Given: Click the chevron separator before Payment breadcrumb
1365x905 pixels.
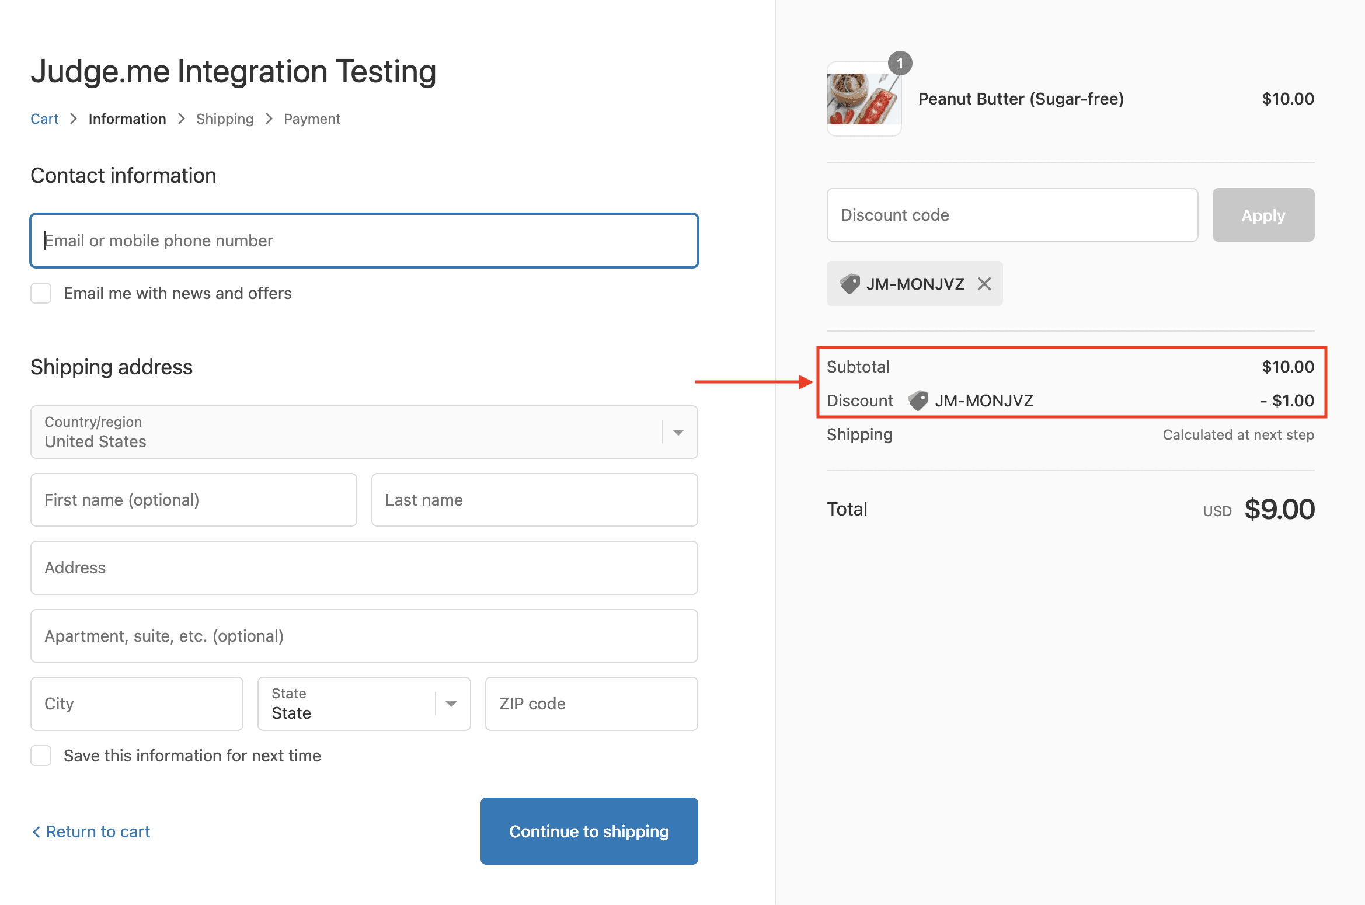Looking at the screenshot, I should (269, 119).
